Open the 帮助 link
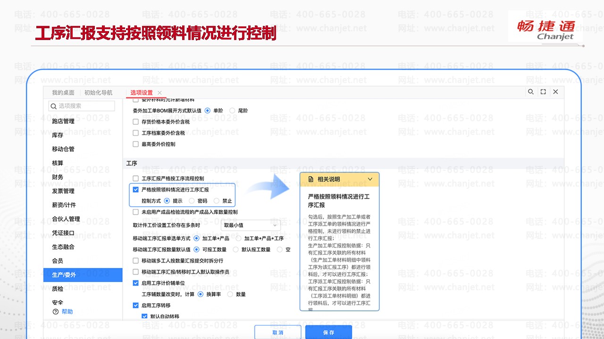This screenshot has width=604, height=339. [x=67, y=312]
